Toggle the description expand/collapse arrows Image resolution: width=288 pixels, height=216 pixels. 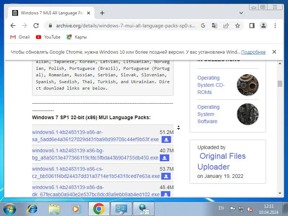point(179,127)
